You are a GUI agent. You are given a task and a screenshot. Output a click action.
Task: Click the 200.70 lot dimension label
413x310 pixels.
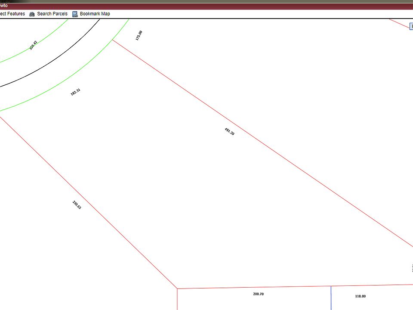coord(258,294)
